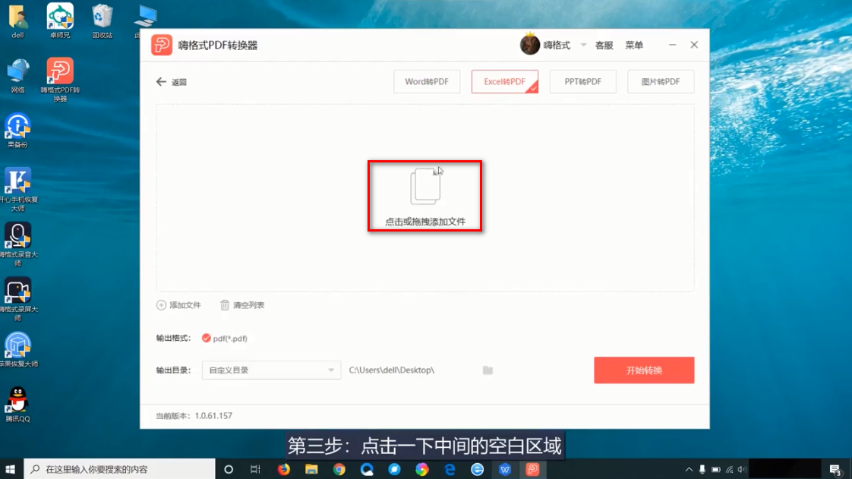This screenshot has height=479, width=852.
Task: Click the 开始转换 button
Action: [x=644, y=370]
